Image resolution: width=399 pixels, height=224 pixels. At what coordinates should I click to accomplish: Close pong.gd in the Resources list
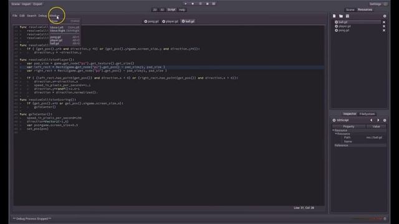(384, 30)
